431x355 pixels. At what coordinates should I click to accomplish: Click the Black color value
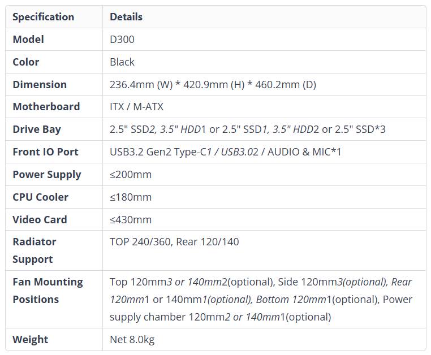point(122,62)
